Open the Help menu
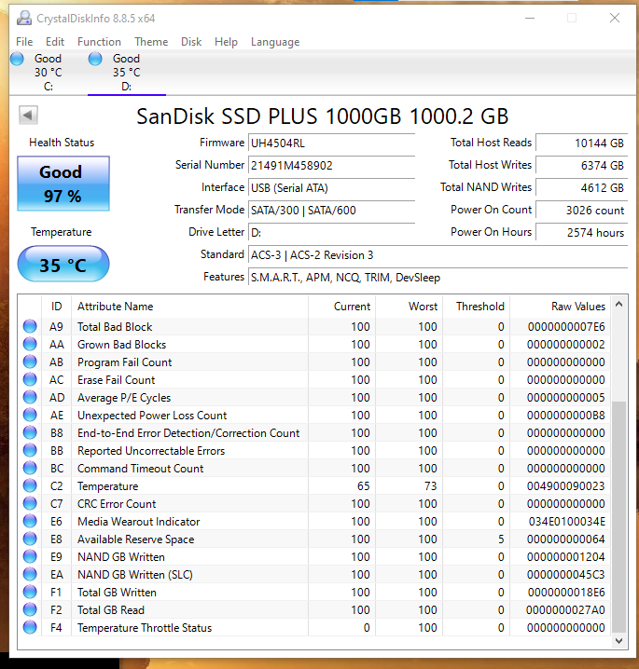 (226, 42)
